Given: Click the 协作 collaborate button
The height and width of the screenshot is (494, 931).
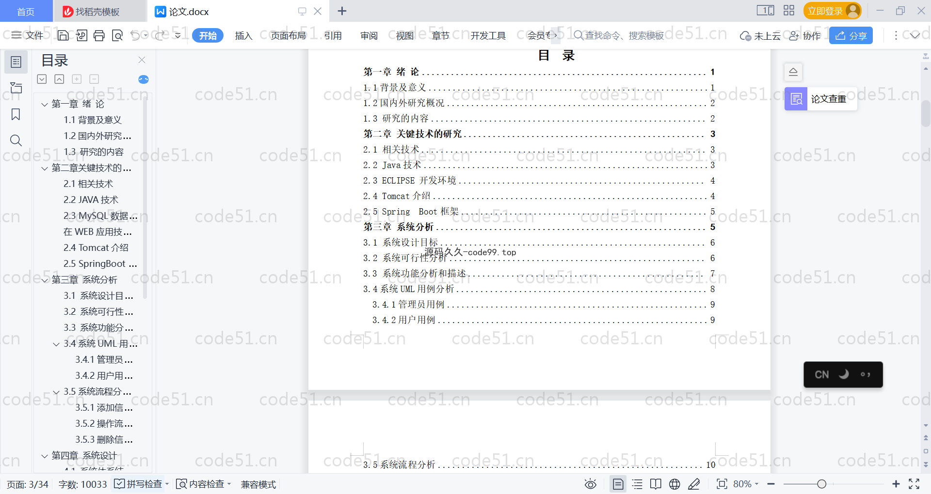Looking at the screenshot, I should point(805,35).
